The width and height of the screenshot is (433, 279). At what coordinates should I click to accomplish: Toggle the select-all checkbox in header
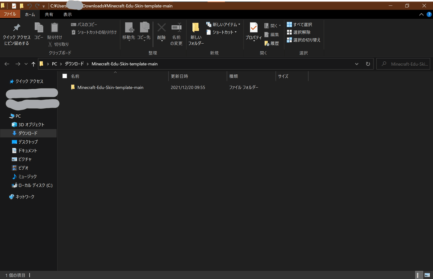click(x=65, y=76)
